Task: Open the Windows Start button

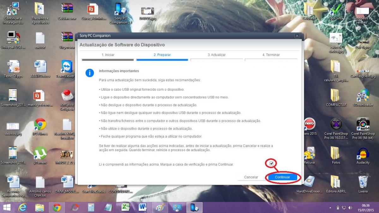Action: click(6, 207)
